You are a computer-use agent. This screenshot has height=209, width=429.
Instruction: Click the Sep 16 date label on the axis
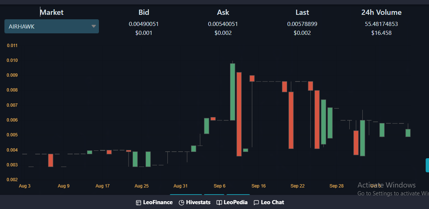[x=259, y=186]
